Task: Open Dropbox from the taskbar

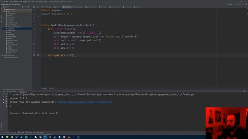Action: click(x=17, y=137)
